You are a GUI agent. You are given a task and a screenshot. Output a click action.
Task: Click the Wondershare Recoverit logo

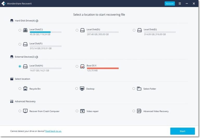3,4
